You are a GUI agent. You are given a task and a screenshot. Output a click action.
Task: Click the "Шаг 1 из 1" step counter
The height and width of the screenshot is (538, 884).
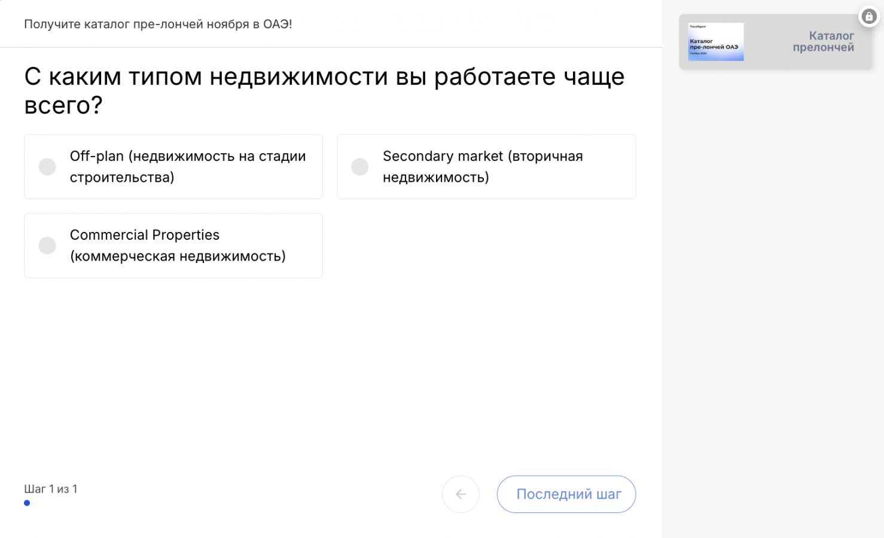[x=51, y=489]
